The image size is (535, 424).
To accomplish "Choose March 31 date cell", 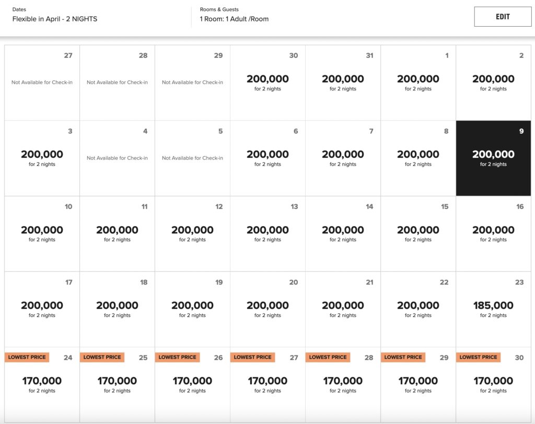I will (x=343, y=83).
